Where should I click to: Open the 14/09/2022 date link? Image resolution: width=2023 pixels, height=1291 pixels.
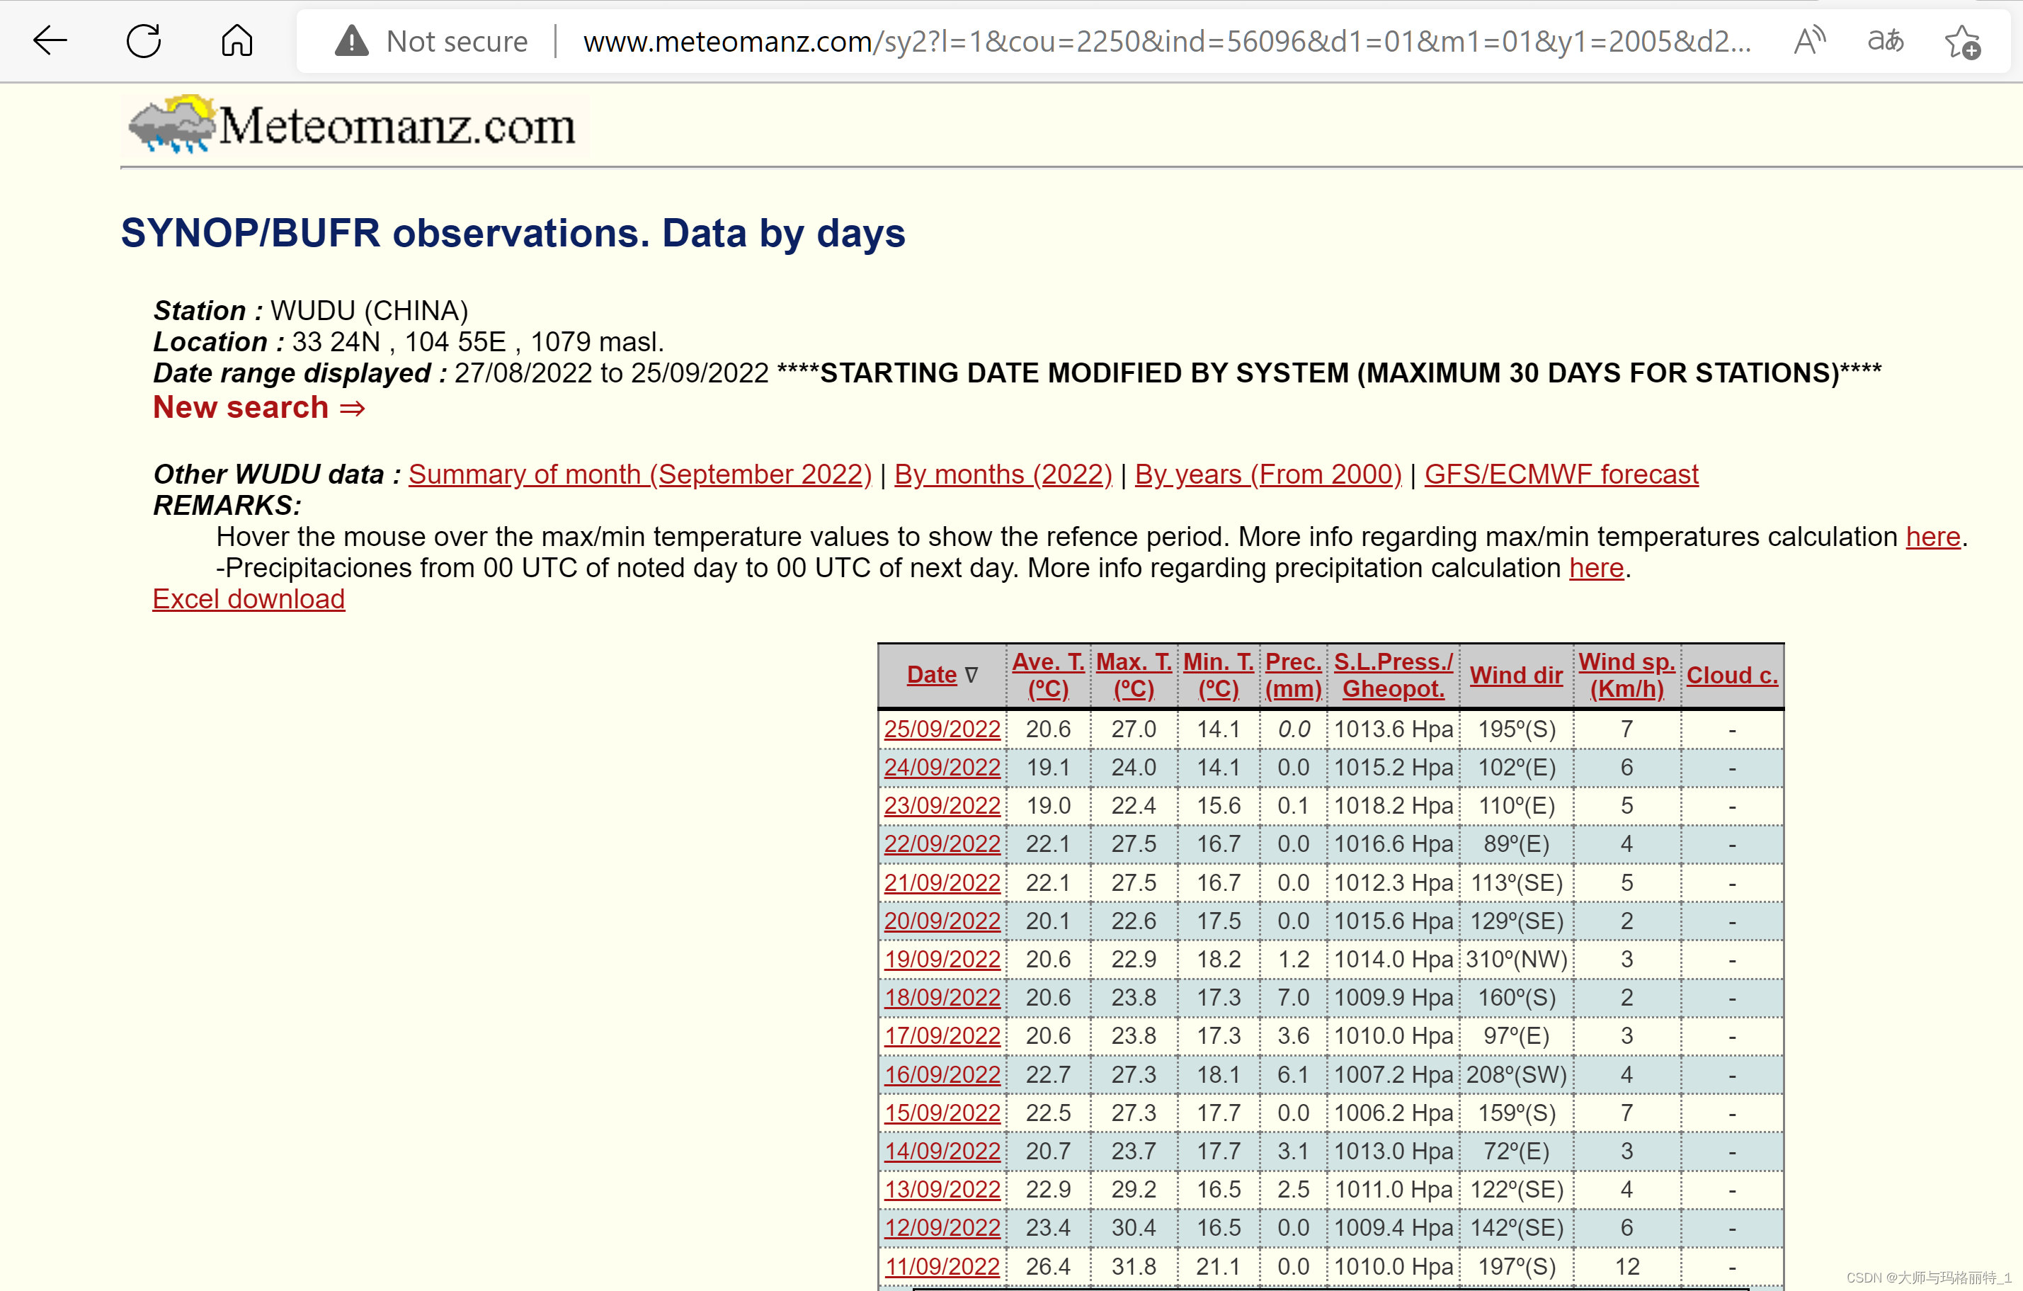click(942, 1151)
